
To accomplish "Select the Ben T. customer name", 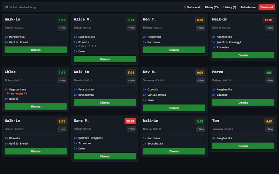I will pyautogui.click(x=150, y=19).
